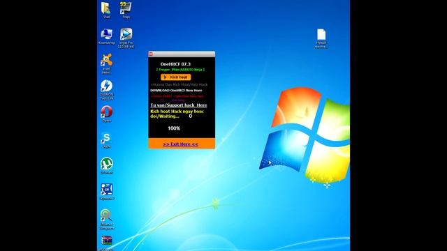Launch the DAEMON Tools Lite shortcut
The image size is (447, 251).
(106, 90)
